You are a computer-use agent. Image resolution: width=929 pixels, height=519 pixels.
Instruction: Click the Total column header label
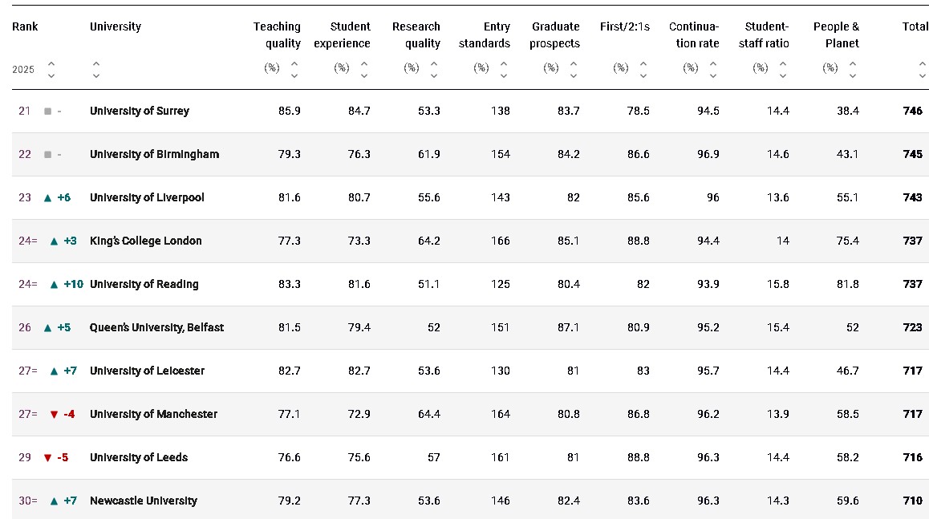pyautogui.click(x=915, y=26)
